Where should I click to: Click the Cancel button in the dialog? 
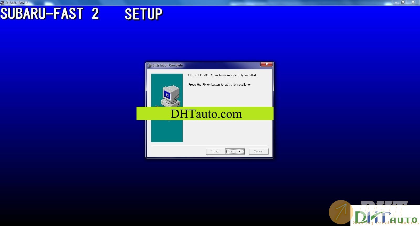pyautogui.click(x=259, y=151)
